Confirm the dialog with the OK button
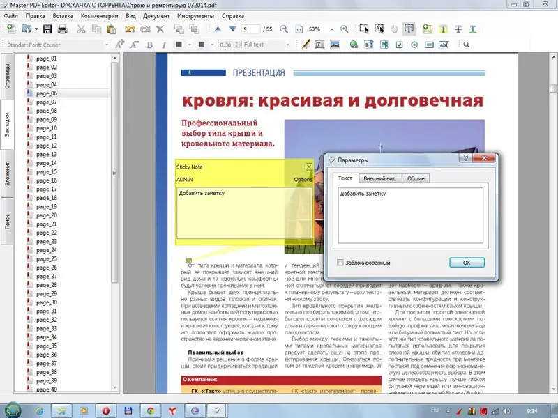This screenshot has width=558, height=418. [466, 262]
